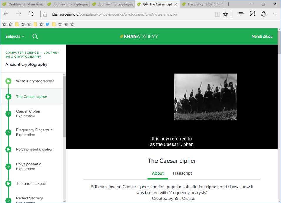Click the exercise icon beside Polyalphabetic Exploration
Viewport: 281px width, 203px height.
[8, 167]
